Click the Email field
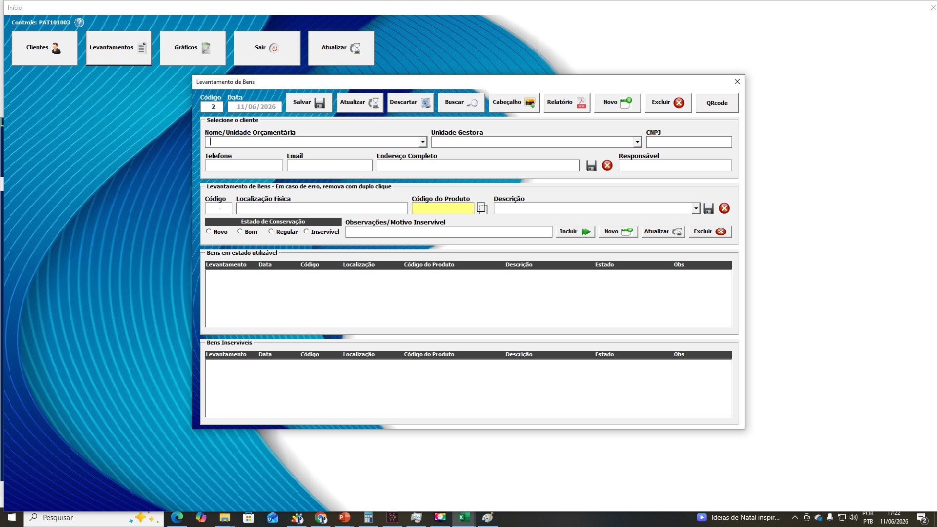Image resolution: width=937 pixels, height=527 pixels. point(329,165)
